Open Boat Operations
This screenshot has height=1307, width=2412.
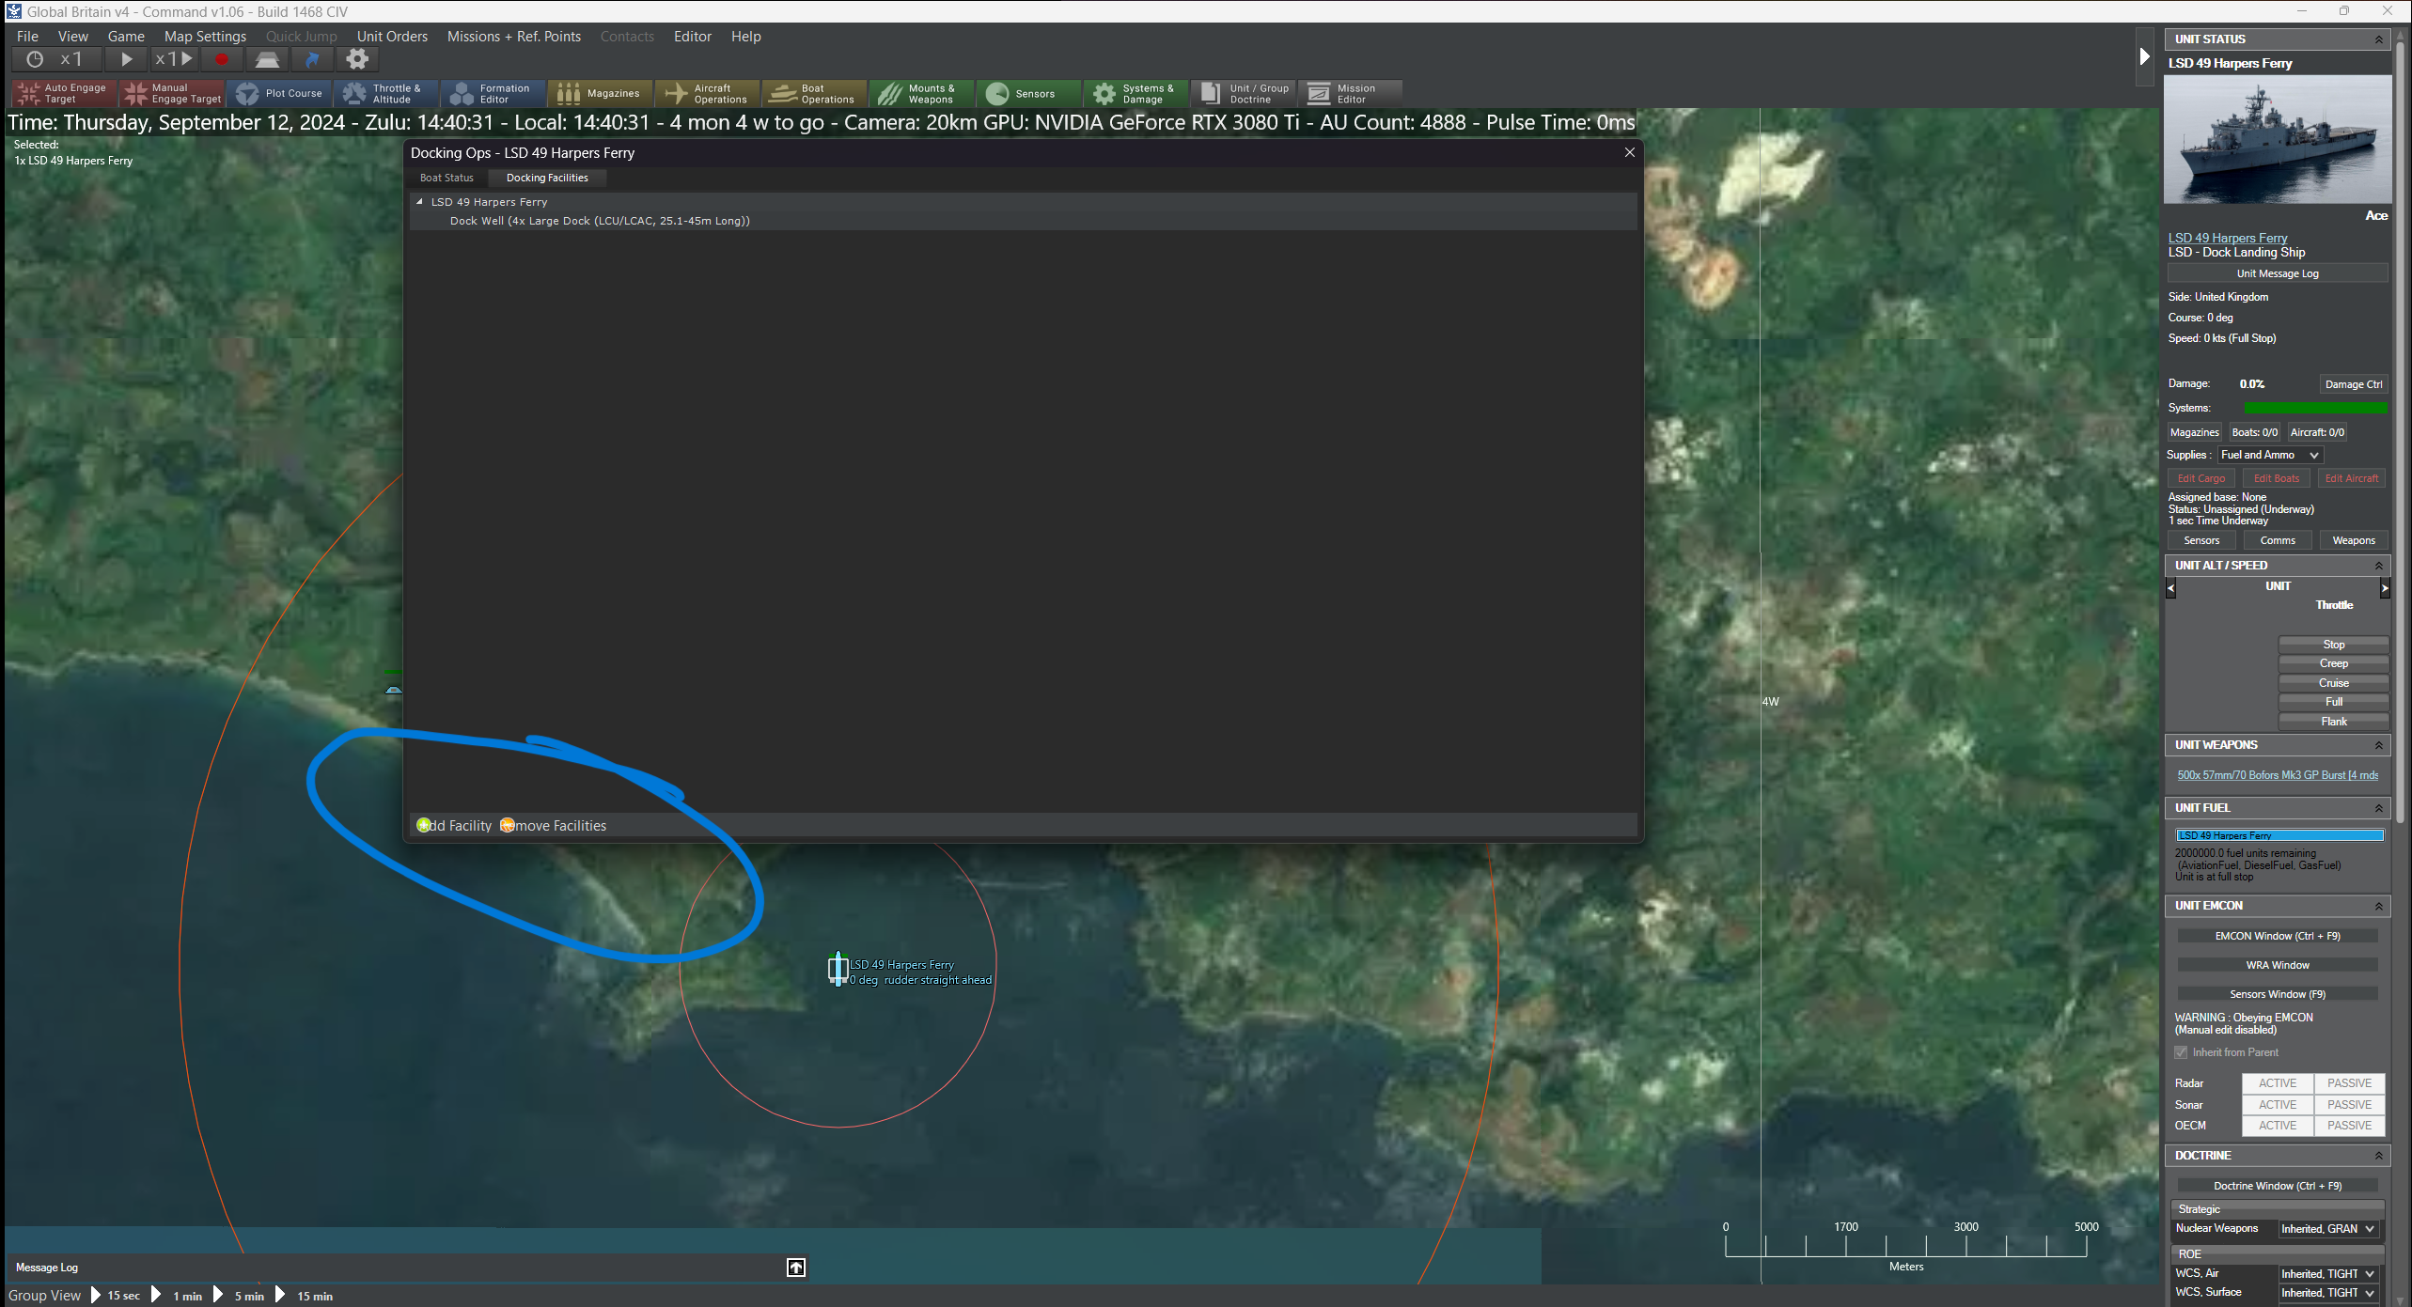coord(815,93)
